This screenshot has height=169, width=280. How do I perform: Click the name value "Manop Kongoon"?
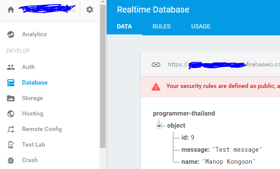point(229,162)
